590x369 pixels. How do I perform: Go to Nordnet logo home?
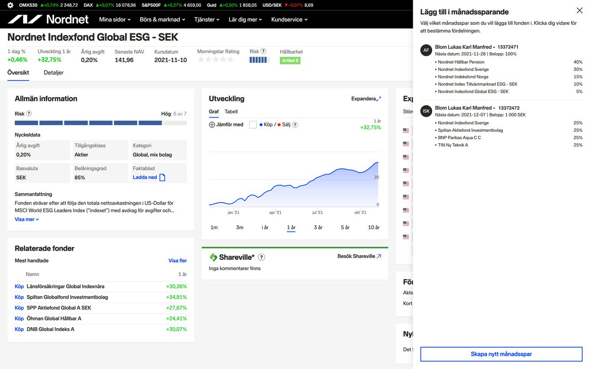pos(48,20)
